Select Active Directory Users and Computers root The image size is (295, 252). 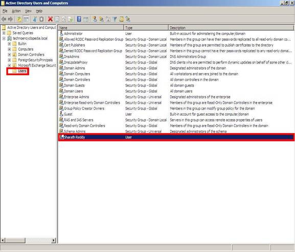pos(31,28)
